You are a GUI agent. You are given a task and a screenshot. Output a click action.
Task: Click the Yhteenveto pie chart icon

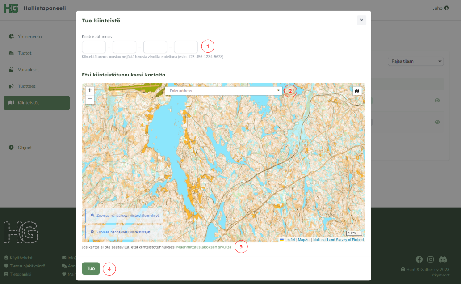coord(11,37)
